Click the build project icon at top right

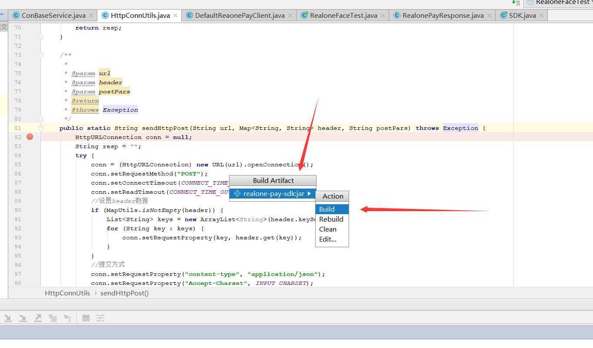pos(516,3)
